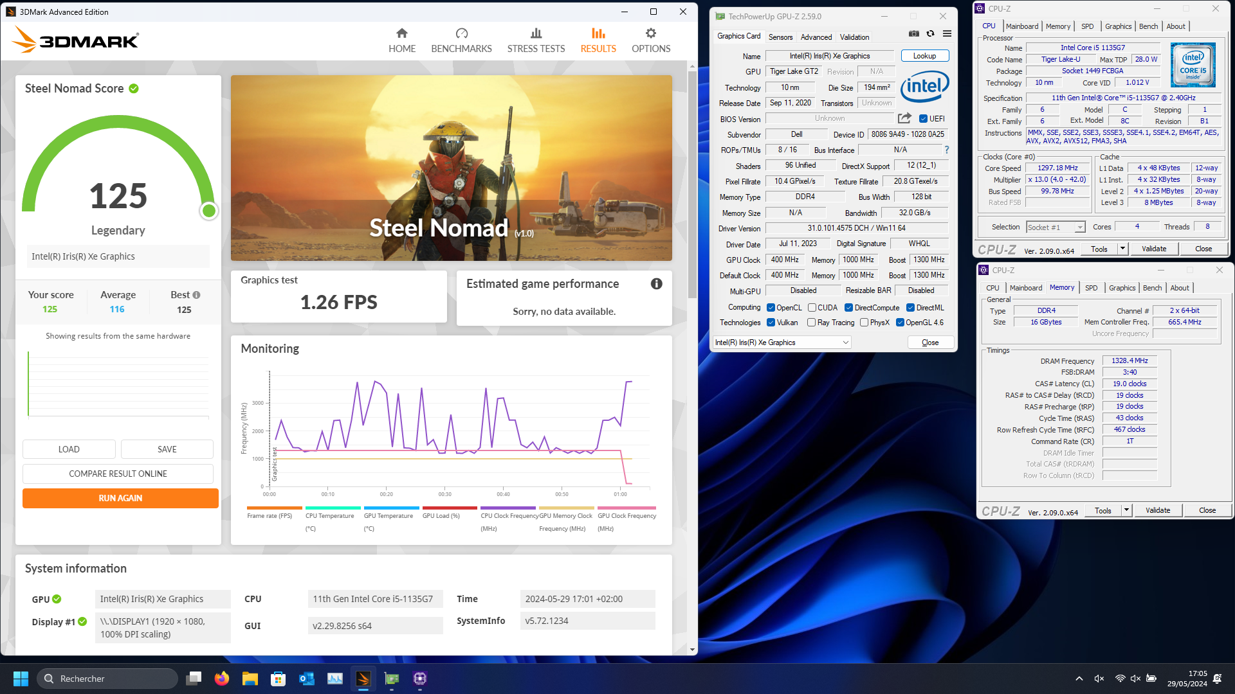Toggle the DirectML checkbox
The width and height of the screenshot is (1235, 694).
pyautogui.click(x=910, y=308)
